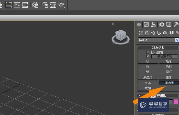Image resolution: width=179 pixels, height=115 pixels.
Task: Select the Helpers tape-measure icon
Action: [165, 33]
